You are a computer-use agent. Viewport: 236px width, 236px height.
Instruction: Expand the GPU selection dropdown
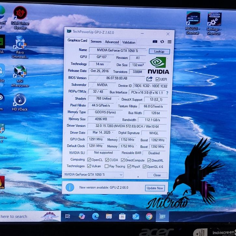click(x=121, y=175)
